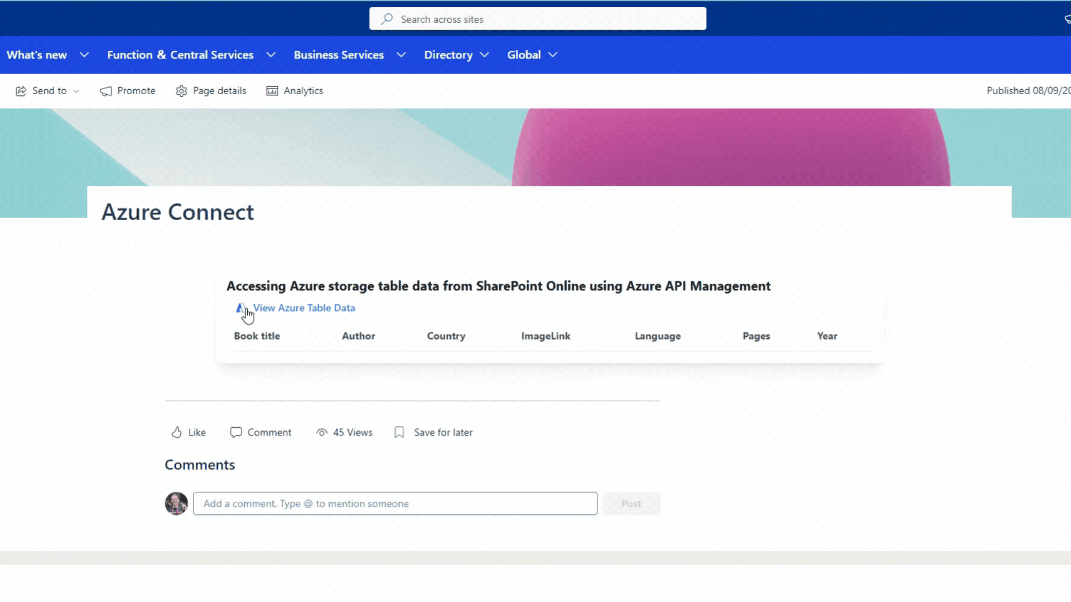Click the Published date text
The width and height of the screenshot is (1071, 602).
pos(1029,90)
